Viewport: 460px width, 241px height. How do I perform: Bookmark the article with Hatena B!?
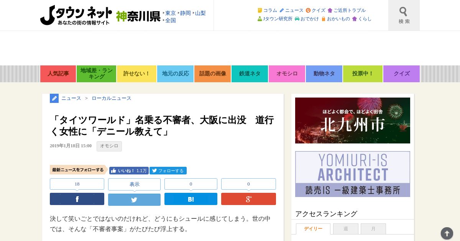[191, 199]
